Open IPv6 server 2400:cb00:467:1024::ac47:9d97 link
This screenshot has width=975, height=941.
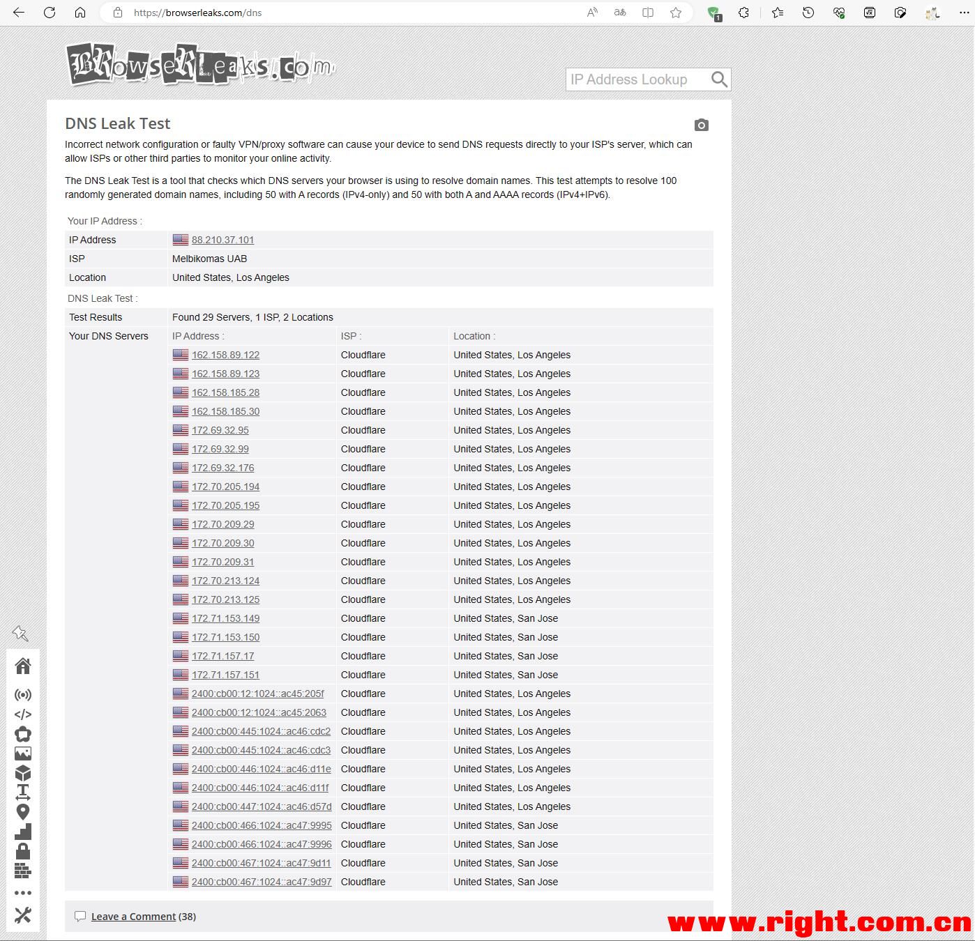coord(262,882)
